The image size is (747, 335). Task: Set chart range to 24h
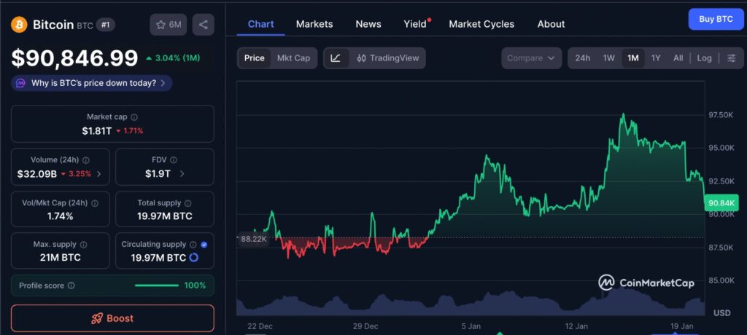[583, 58]
